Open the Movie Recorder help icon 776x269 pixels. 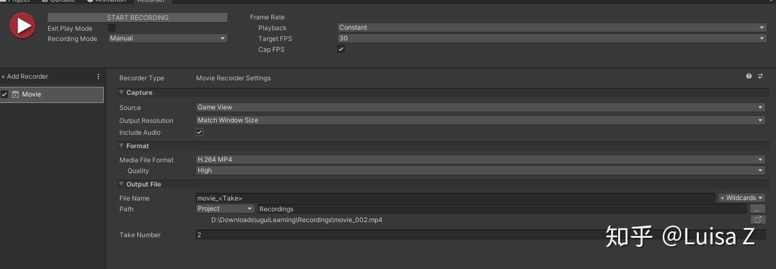point(749,77)
